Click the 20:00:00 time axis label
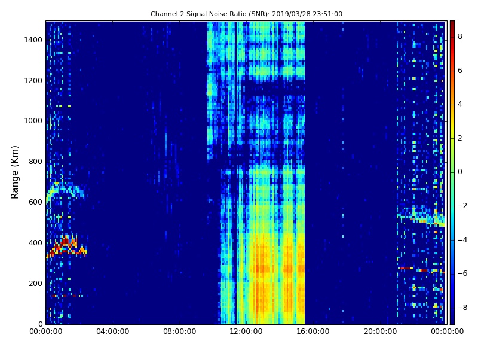 tap(380, 331)
